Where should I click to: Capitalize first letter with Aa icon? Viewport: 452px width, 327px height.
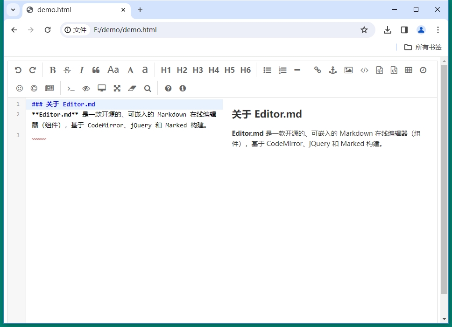click(x=113, y=70)
